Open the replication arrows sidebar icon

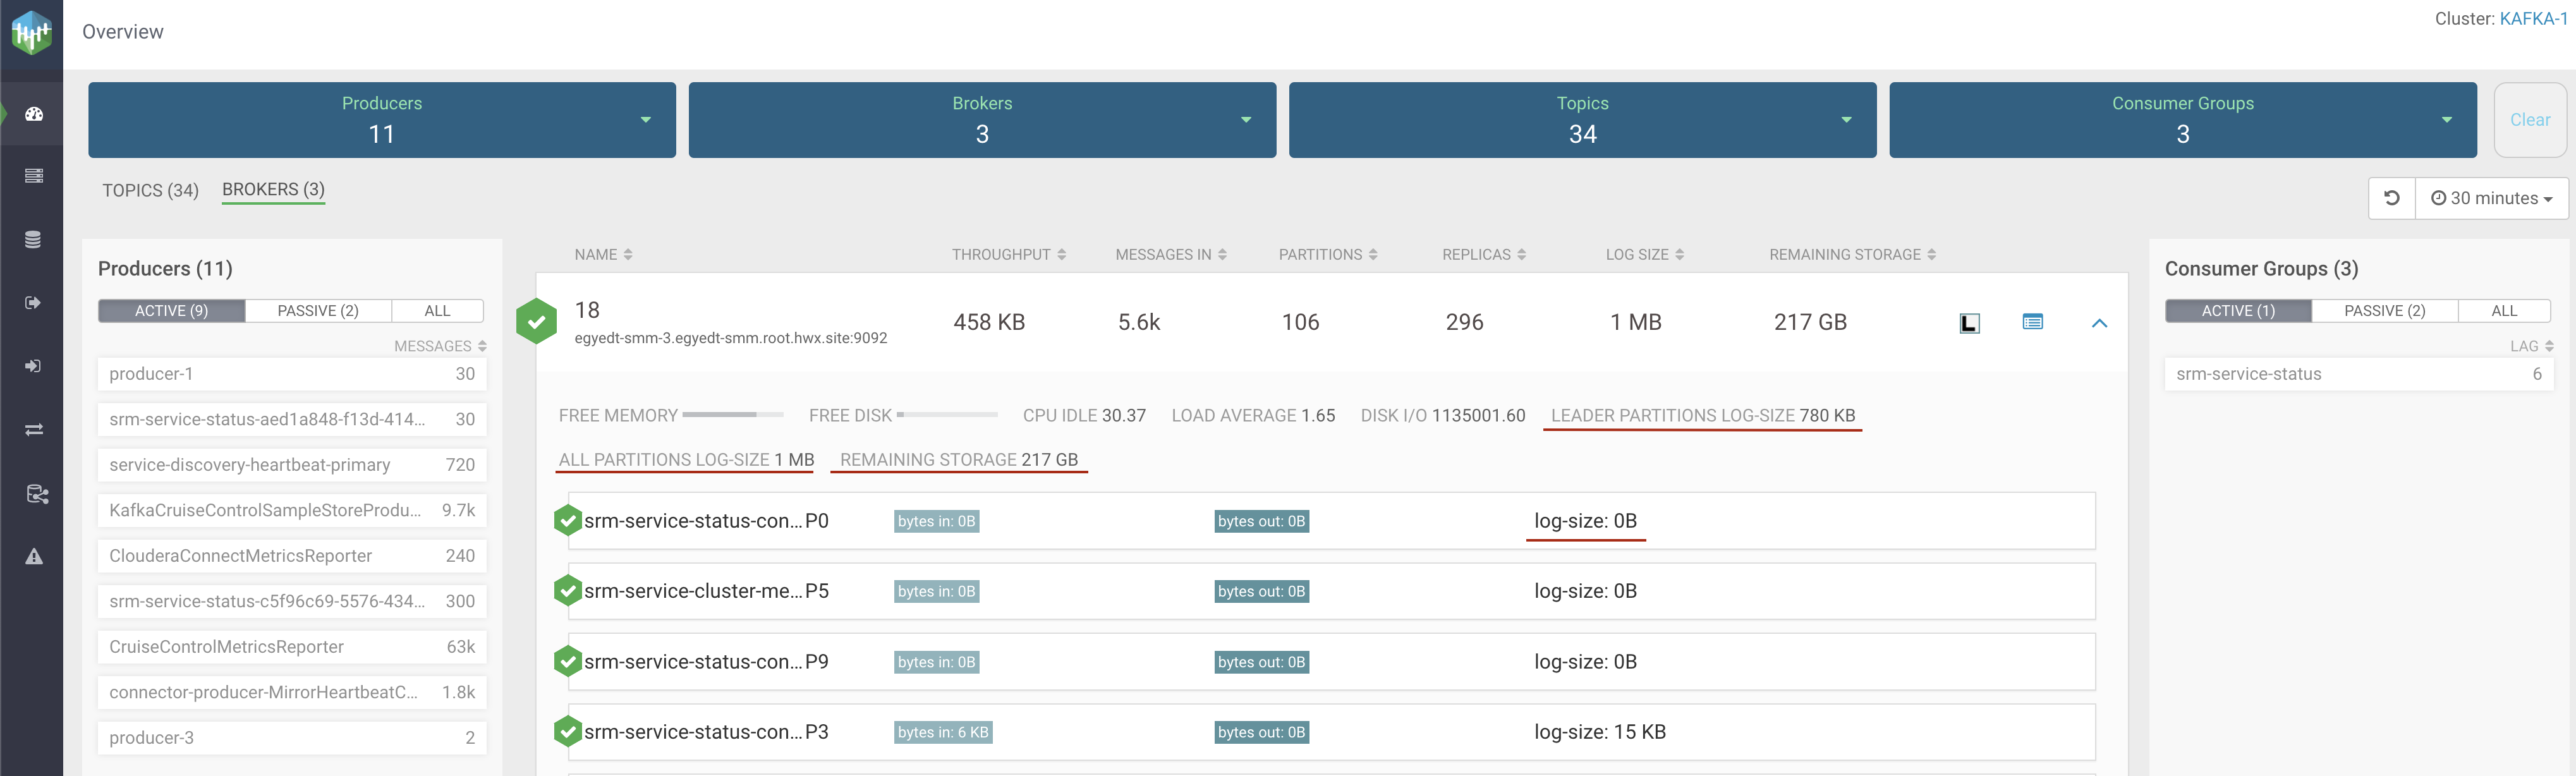pyautogui.click(x=33, y=430)
